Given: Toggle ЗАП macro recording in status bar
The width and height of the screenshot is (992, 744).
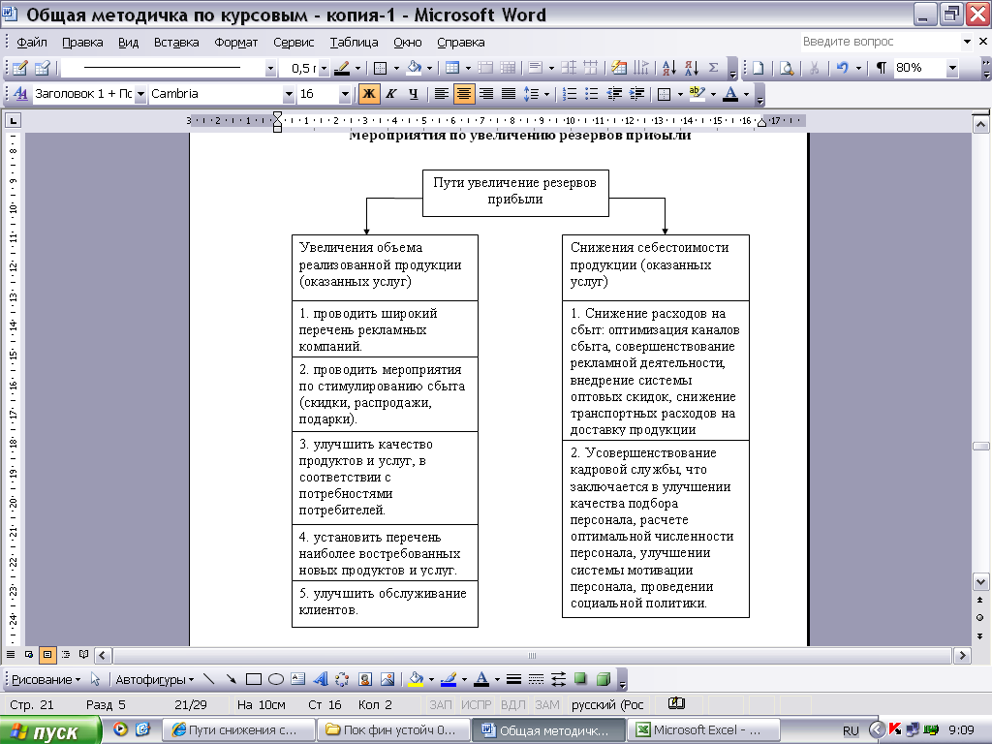Looking at the screenshot, I should pos(441,705).
